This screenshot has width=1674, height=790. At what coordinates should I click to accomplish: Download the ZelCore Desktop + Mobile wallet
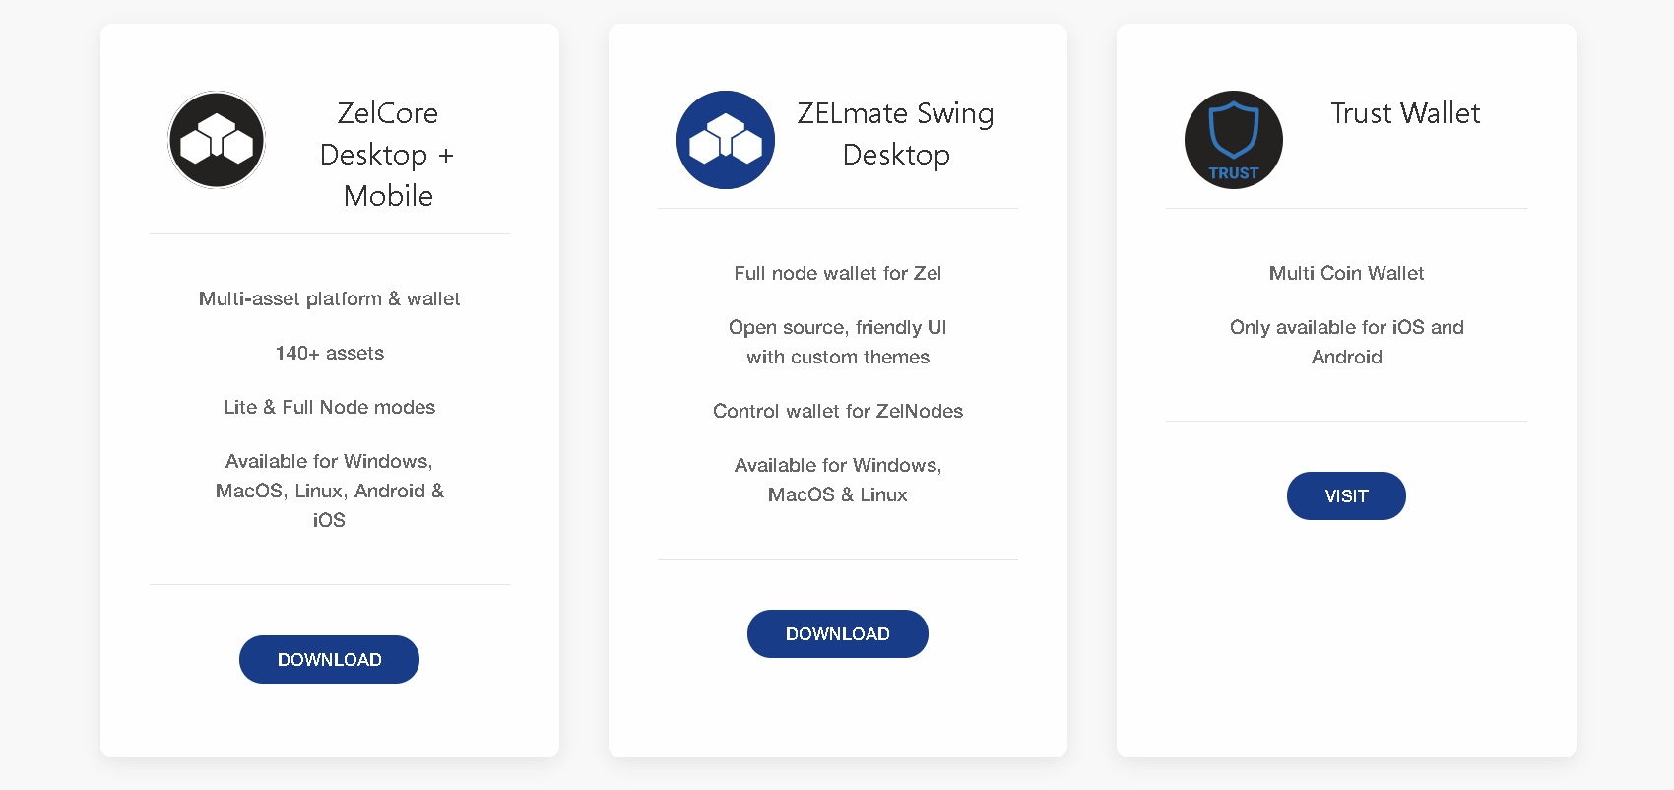click(x=329, y=659)
